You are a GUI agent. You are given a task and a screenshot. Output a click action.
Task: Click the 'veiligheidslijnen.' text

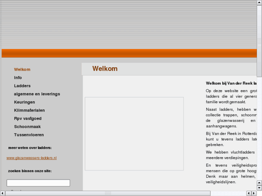(x=221, y=182)
